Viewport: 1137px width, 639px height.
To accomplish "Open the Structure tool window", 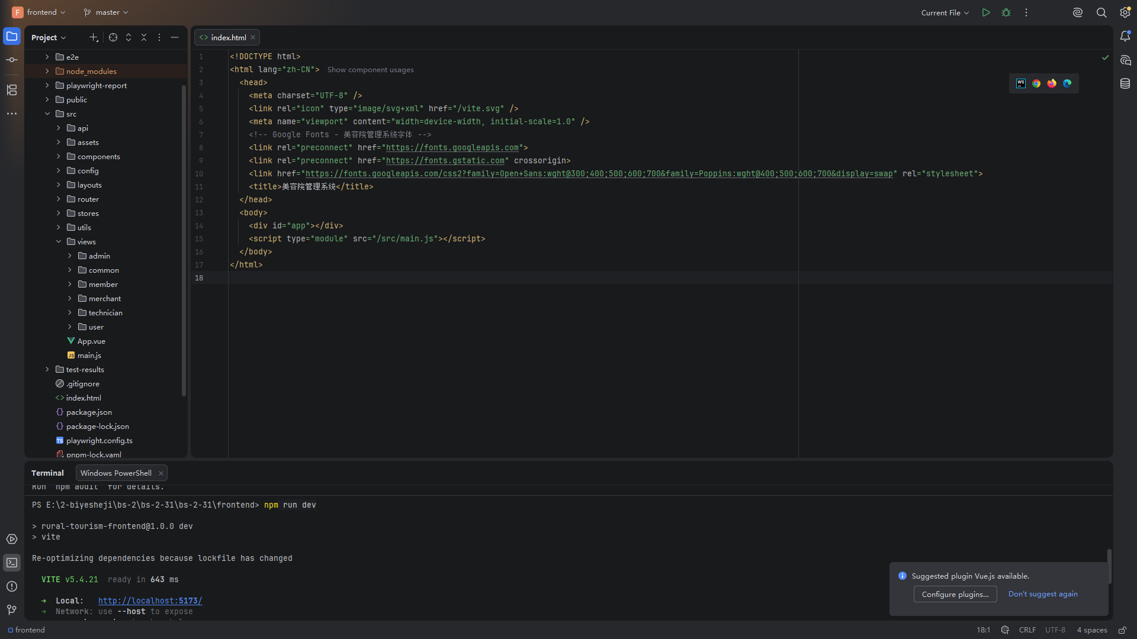I will (x=12, y=90).
